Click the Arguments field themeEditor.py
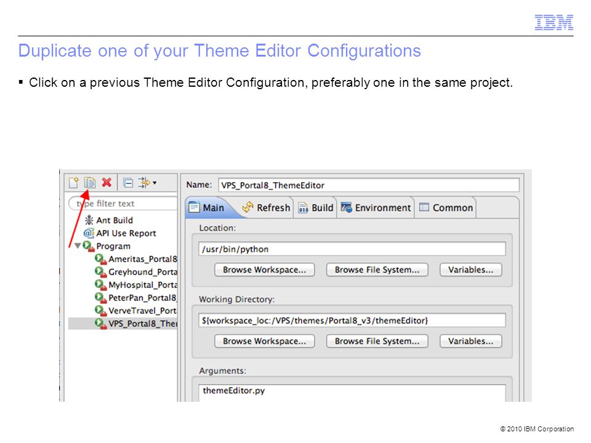Image resolution: width=591 pixels, height=443 pixels. pyautogui.click(x=352, y=393)
